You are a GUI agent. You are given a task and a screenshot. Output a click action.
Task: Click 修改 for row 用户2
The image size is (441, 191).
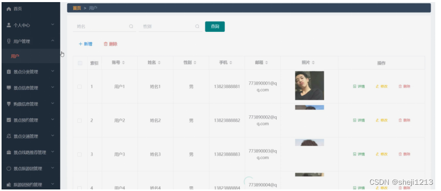[x=382, y=121]
